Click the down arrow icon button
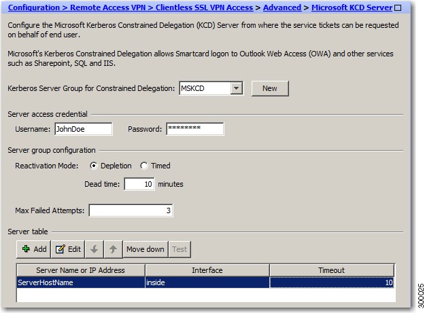The width and height of the screenshot is (425, 313). (95, 249)
